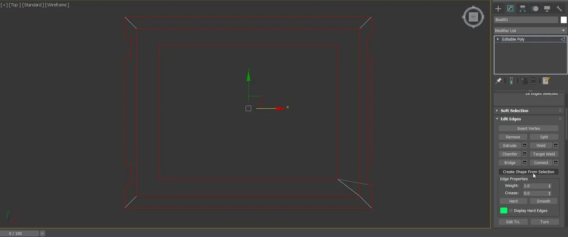Click the Weight spinner arrows

click(x=549, y=186)
